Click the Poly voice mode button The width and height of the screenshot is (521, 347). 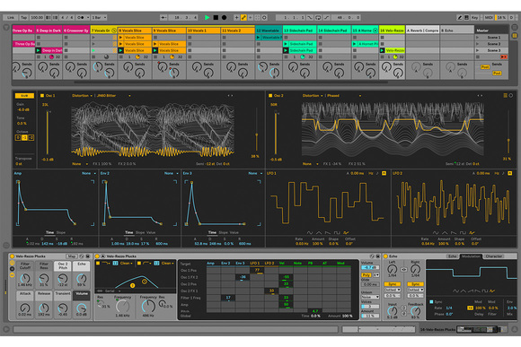click(x=366, y=275)
